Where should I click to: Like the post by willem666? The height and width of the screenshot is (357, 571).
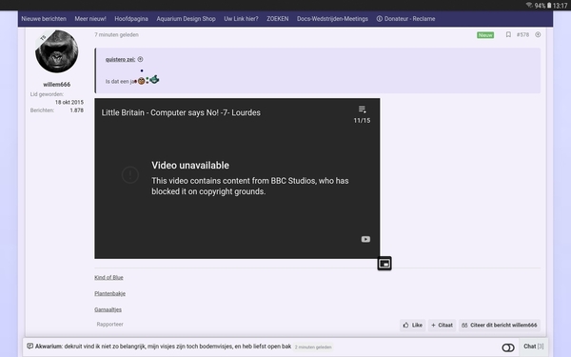click(413, 325)
